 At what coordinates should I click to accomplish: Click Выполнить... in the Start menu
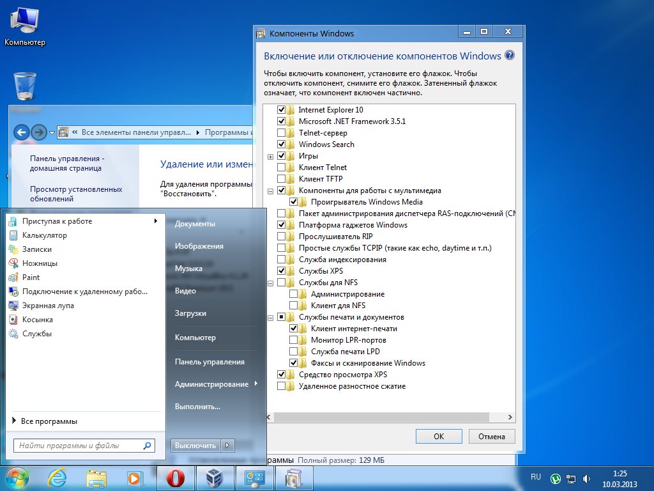(197, 407)
